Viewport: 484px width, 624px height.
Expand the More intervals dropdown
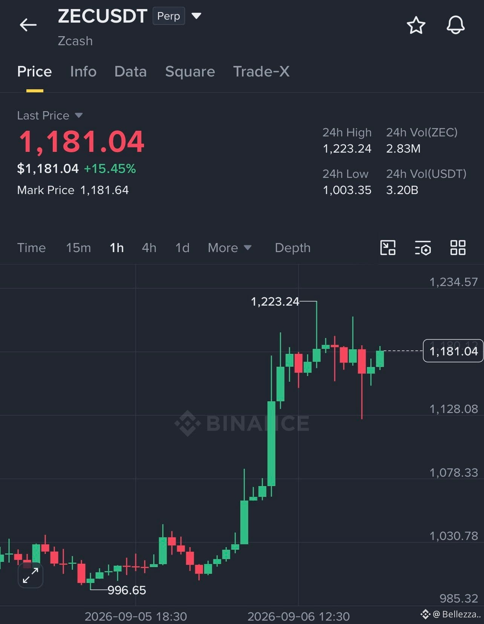point(230,248)
